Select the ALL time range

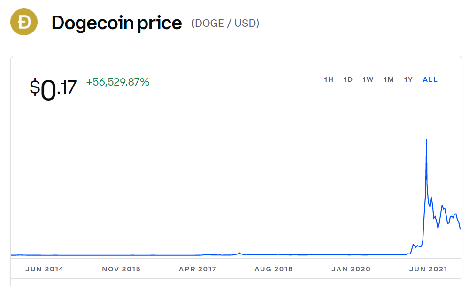click(x=430, y=79)
